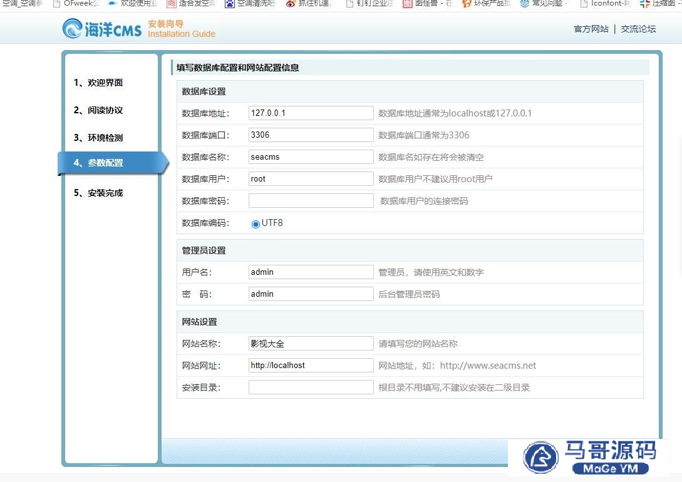Viewport: 682px width, 482px height.
Task: Open the 交流论坛 link
Action: pyautogui.click(x=638, y=29)
